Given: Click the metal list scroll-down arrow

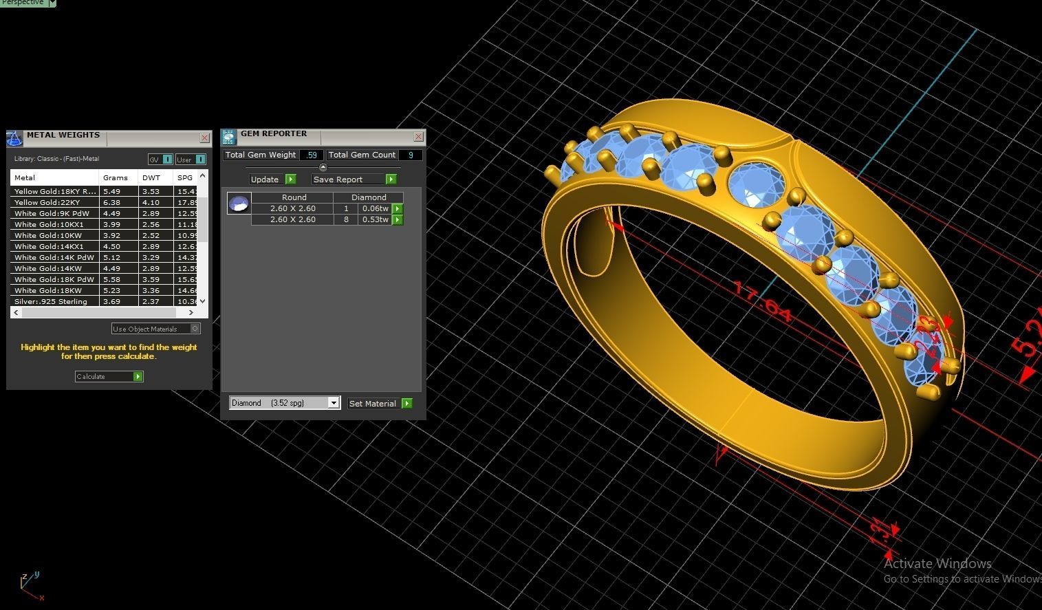Looking at the screenshot, I should point(202,301).
